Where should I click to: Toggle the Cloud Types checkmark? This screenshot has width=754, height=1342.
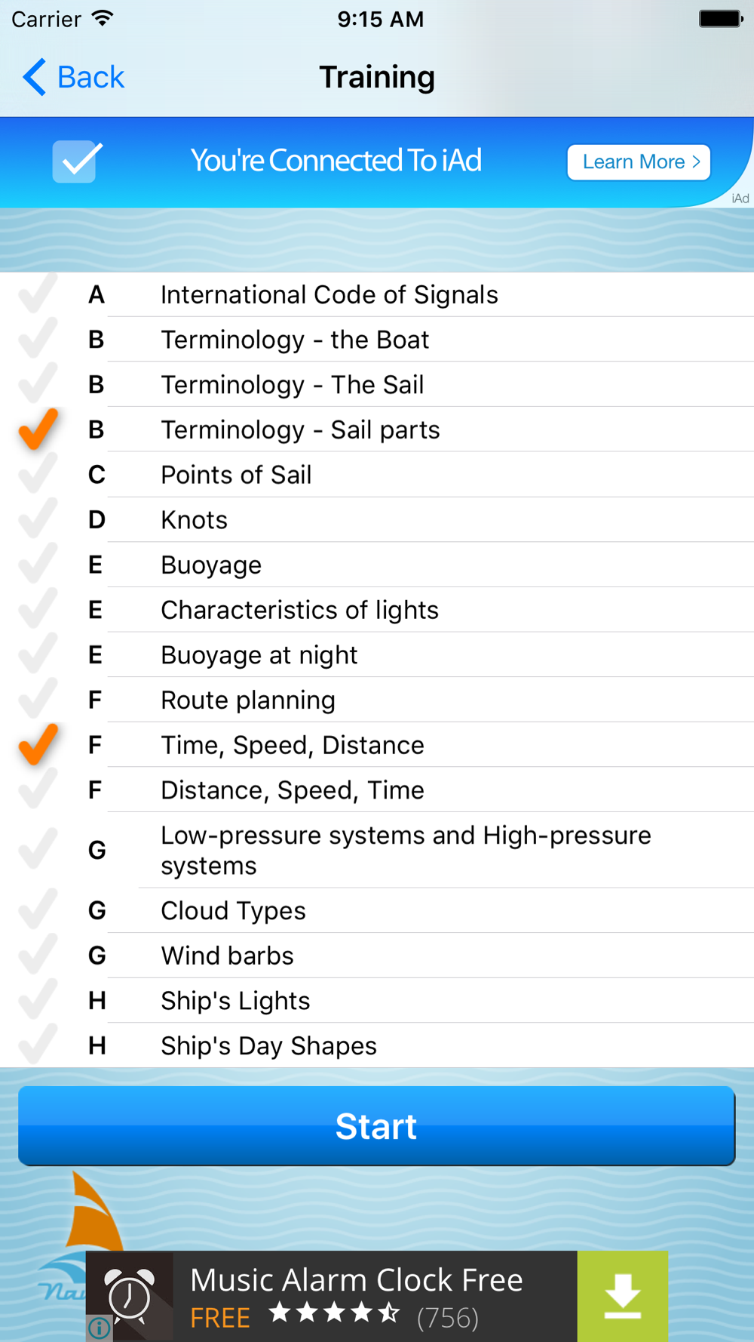pyautogui.click(x=38, y=910)
